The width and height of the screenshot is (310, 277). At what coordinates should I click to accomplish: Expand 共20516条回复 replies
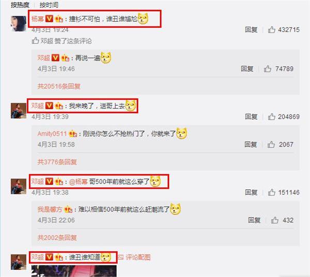coord(59,86)
